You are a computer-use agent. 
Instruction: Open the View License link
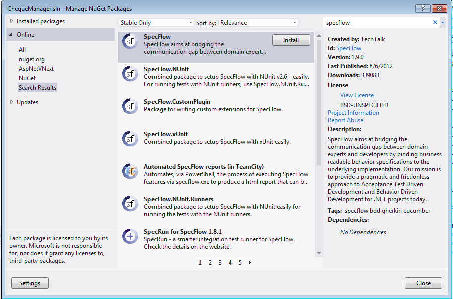pos(357,95)
